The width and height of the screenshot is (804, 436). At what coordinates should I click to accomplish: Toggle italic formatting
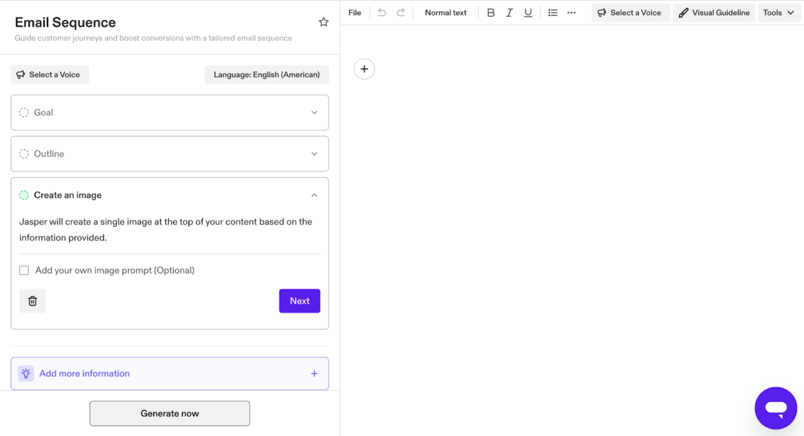point(509,13)
